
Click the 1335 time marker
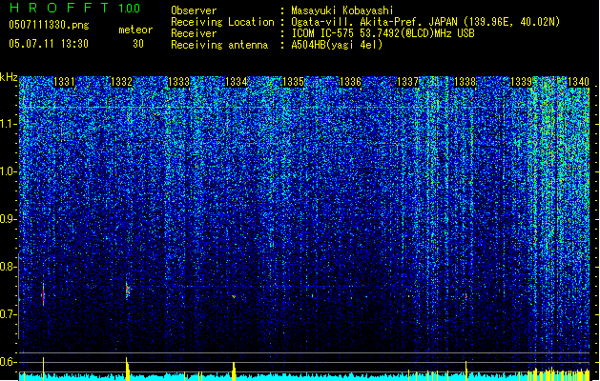click(x=293, y=82)
